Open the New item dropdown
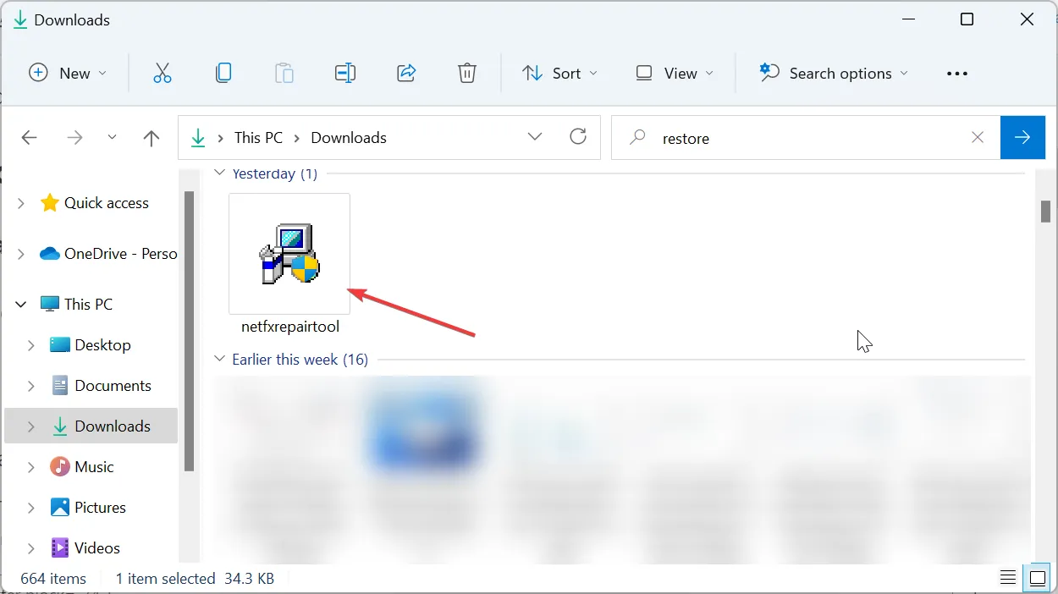 (68, 74)
